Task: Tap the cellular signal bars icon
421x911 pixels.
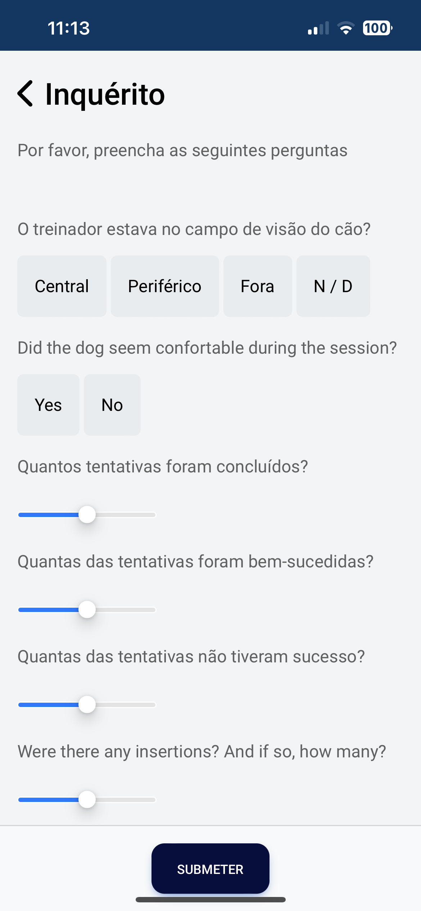Action: [318, 28]
